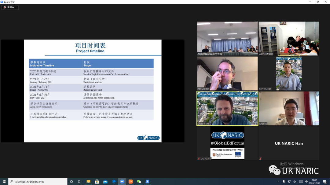Open the volume control in system tray
Screen dimensions: 330x185
point(295,182)
